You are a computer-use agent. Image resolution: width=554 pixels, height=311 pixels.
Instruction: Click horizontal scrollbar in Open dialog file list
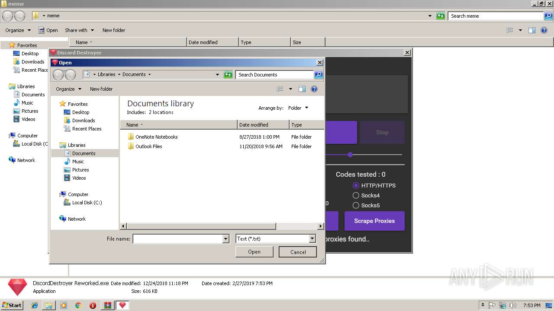201,226
